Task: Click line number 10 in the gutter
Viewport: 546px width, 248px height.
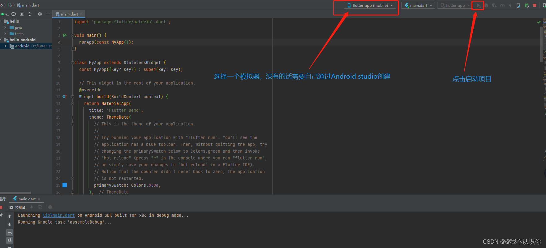Action: [x=58, y=83]
